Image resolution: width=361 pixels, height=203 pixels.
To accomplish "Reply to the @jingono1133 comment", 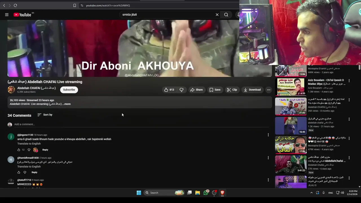I will 45,150.
